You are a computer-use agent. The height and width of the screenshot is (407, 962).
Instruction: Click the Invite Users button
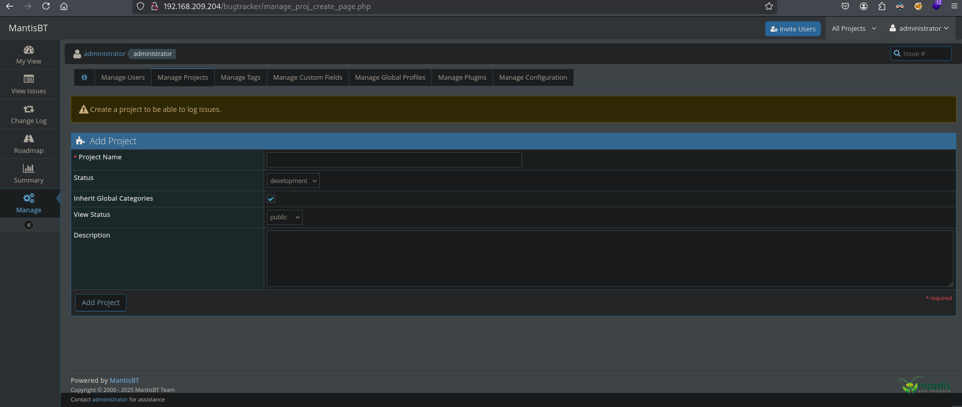[792, 29]
